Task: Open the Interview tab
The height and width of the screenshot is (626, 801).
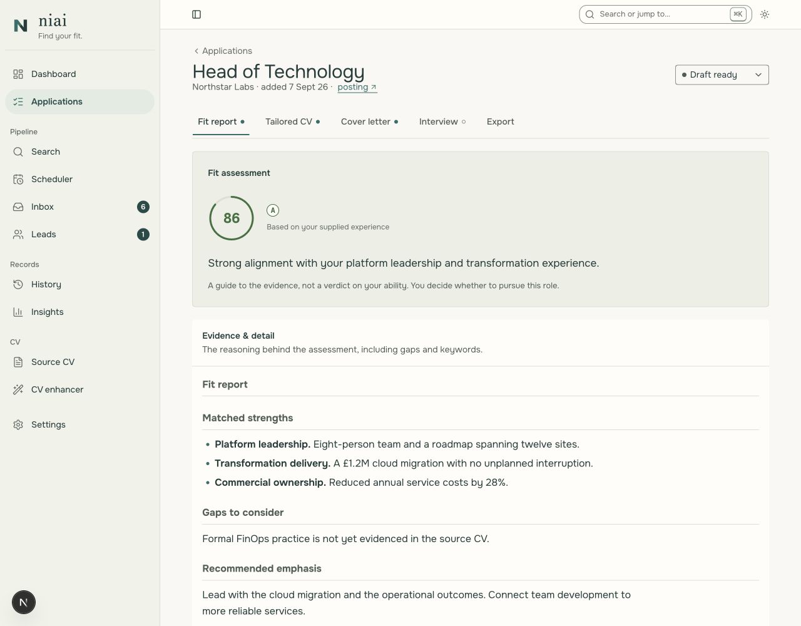Action: pos(442,121)
